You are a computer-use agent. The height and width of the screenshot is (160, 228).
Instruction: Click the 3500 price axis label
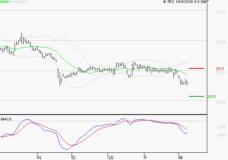tap(220, 12)
